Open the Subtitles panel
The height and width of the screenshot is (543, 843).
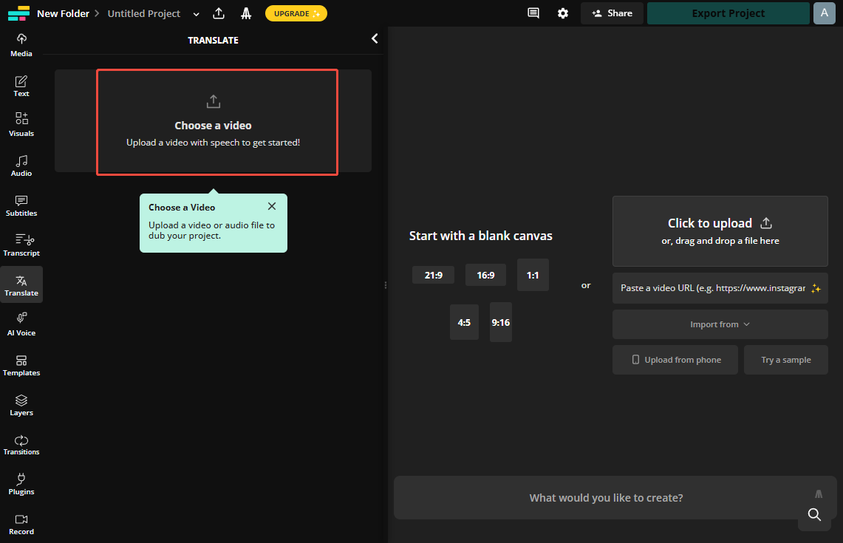pyautogui.click(x=21, y=205)
